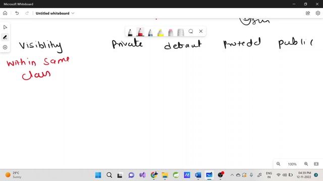Screen dimensions: 323x181
Task: Switch to Whiteboard taskbar icon
Action: [x=209, y=175]
